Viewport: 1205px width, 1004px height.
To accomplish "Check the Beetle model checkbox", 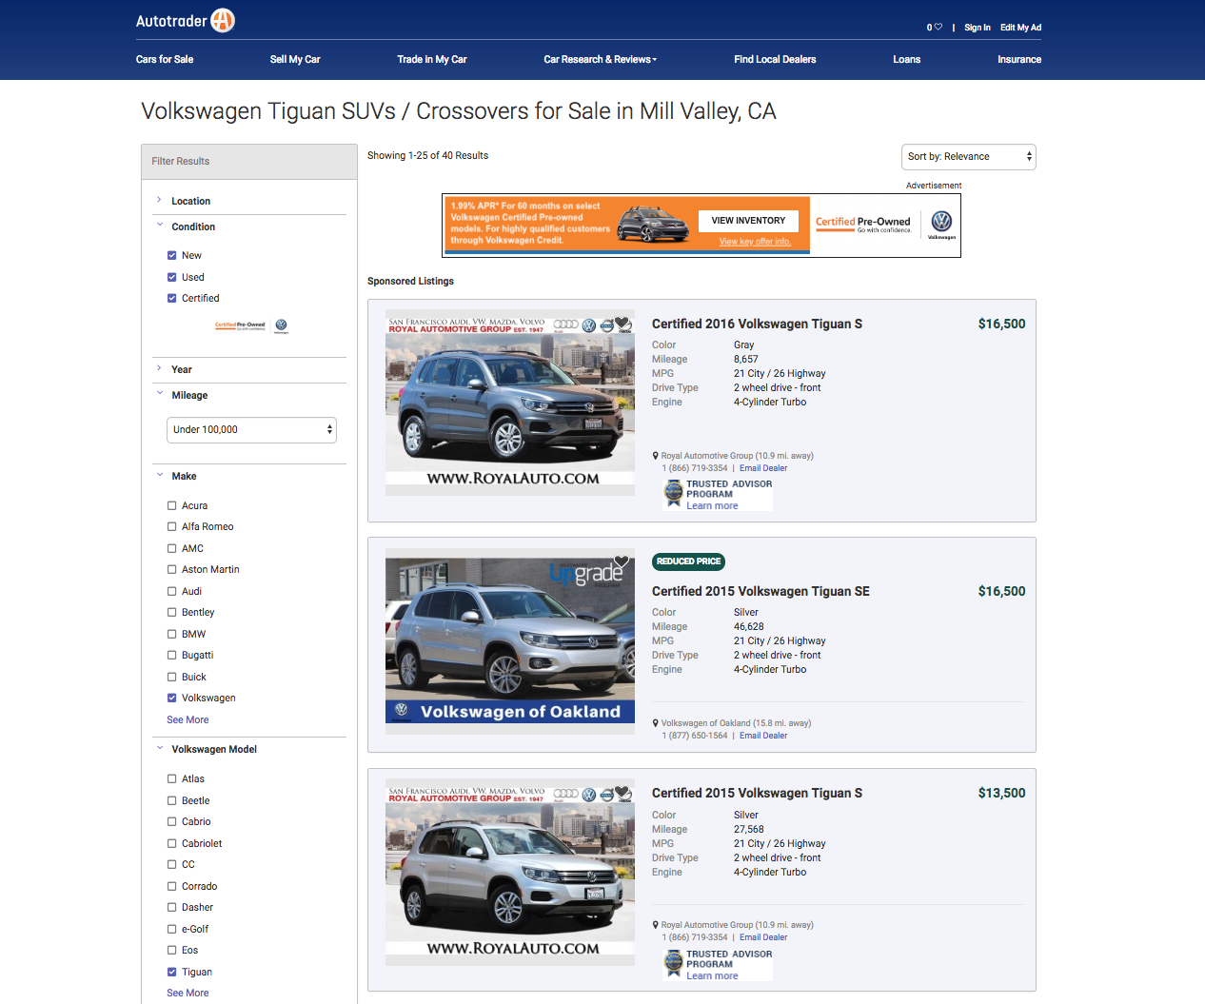I will click(x=172, y=800).
